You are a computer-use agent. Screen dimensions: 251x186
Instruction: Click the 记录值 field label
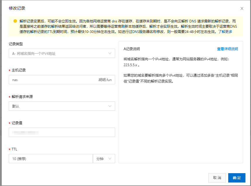point(17,123)
